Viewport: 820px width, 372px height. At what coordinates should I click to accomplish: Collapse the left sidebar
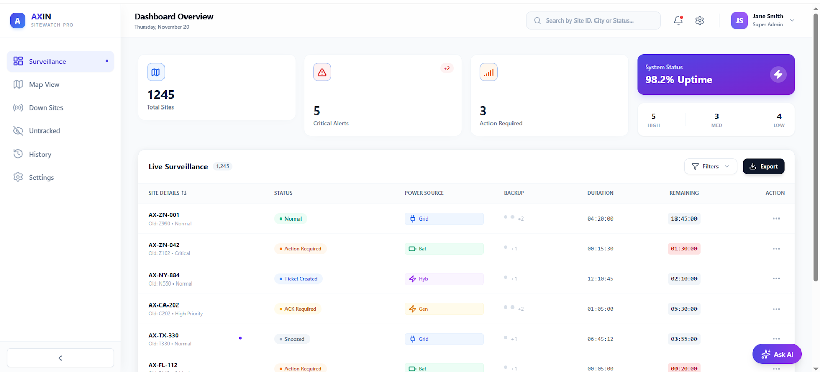click(60, 358)
